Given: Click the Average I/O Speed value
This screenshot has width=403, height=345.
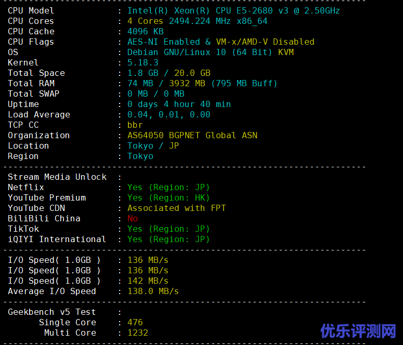Looking at the screenshot, I should [153, 291].
